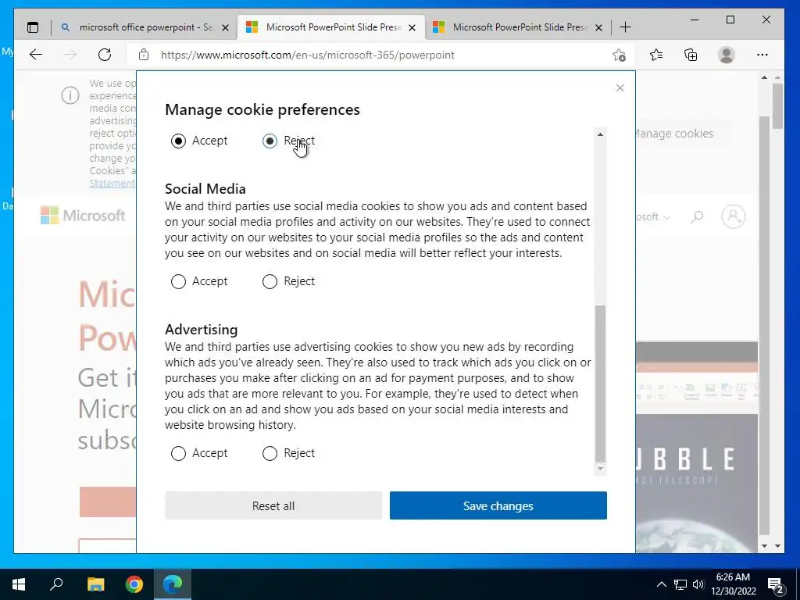Close the active Microsoft PowerPoint tab
Screen dimensions: 800x600
[412, 27]
